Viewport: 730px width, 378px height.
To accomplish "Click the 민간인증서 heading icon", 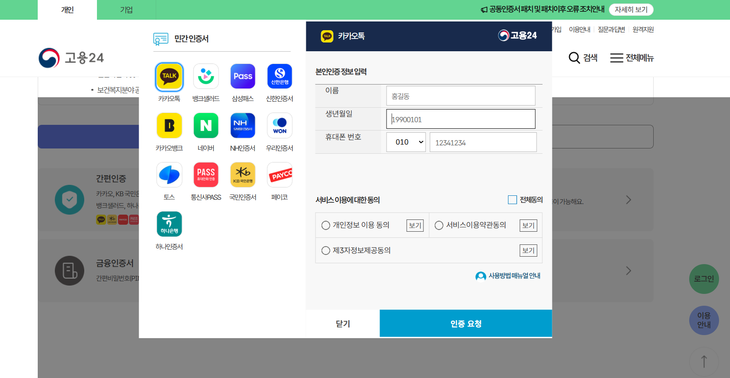I will [161, 39].
